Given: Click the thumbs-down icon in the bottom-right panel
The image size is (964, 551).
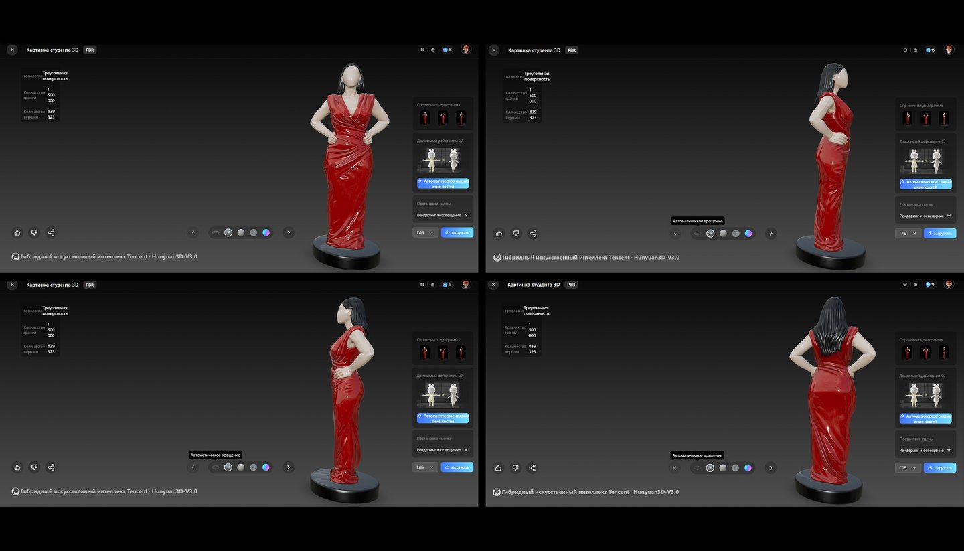Looking at the screenshot, I should 515,468.
